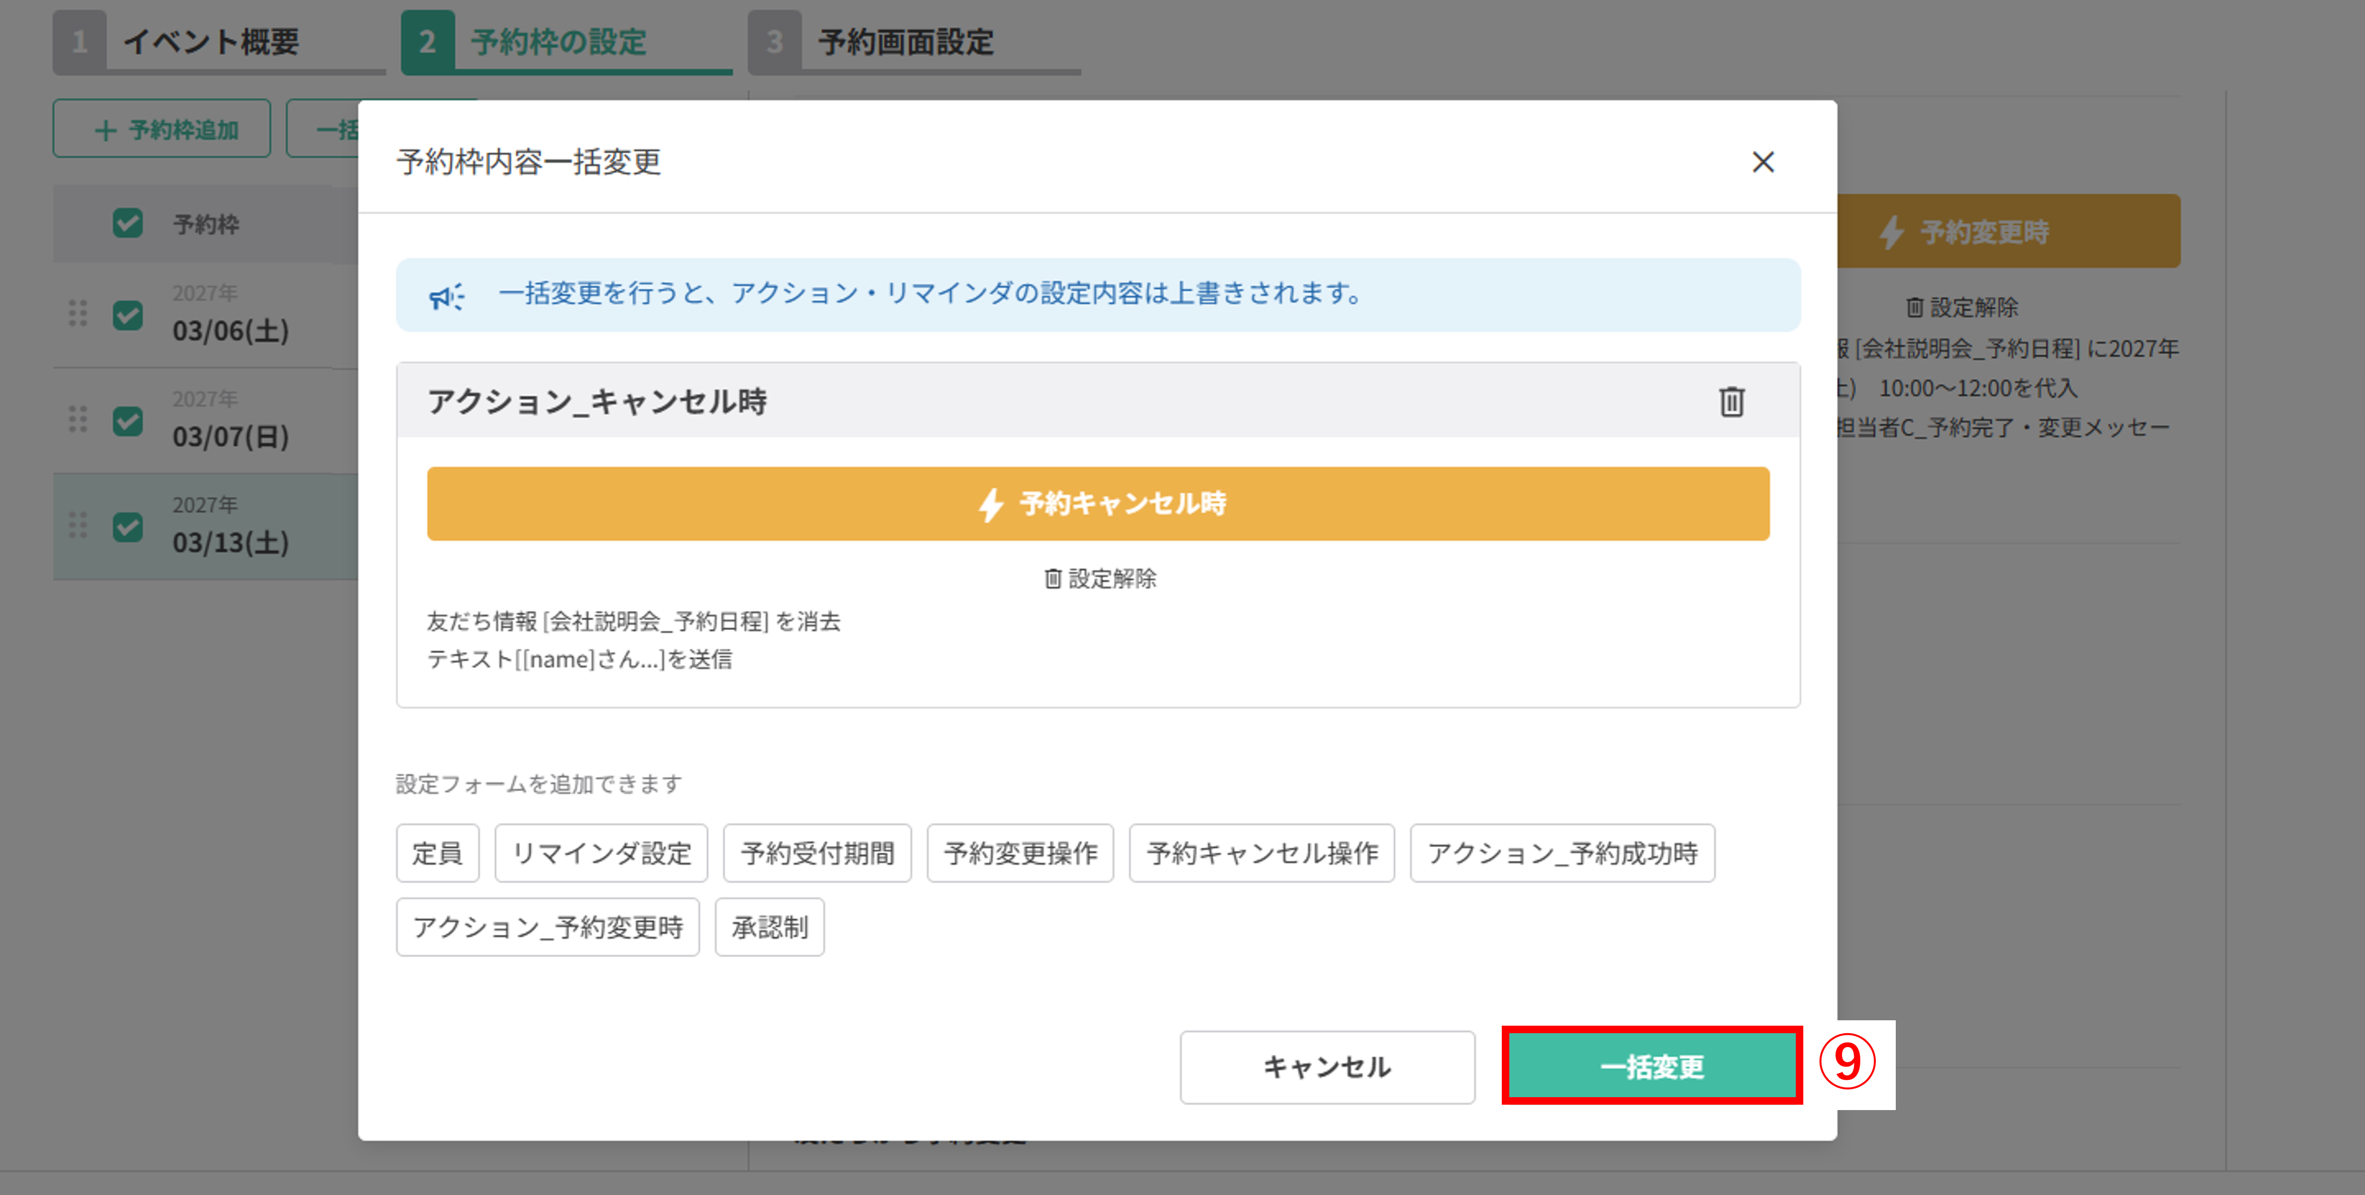Uncheck the 03/06(土) slot checkbox
2365x1195 pixels.
pyautogui.click(x=127, y=315)
